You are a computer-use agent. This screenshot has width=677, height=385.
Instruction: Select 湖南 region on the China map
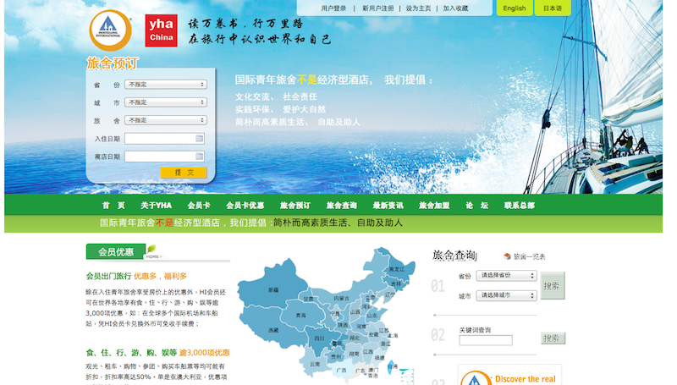click(354, 354)
